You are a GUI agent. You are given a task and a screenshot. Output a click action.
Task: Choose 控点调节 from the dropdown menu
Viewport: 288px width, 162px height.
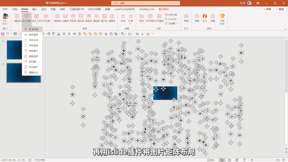(32, 67)
